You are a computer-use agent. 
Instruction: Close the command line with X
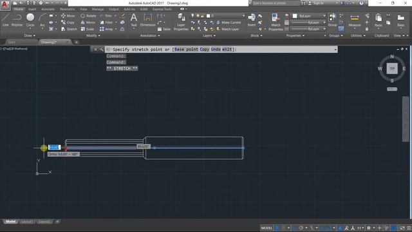tap(95, 49)
